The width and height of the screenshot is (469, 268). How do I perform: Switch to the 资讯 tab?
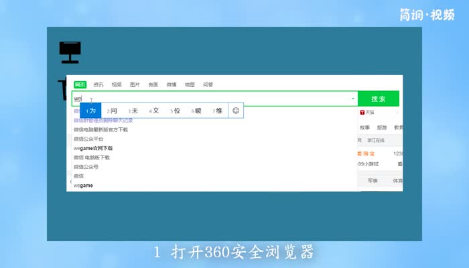(98, 85)
